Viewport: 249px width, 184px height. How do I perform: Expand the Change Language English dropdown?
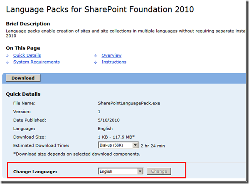pos(121,171)
